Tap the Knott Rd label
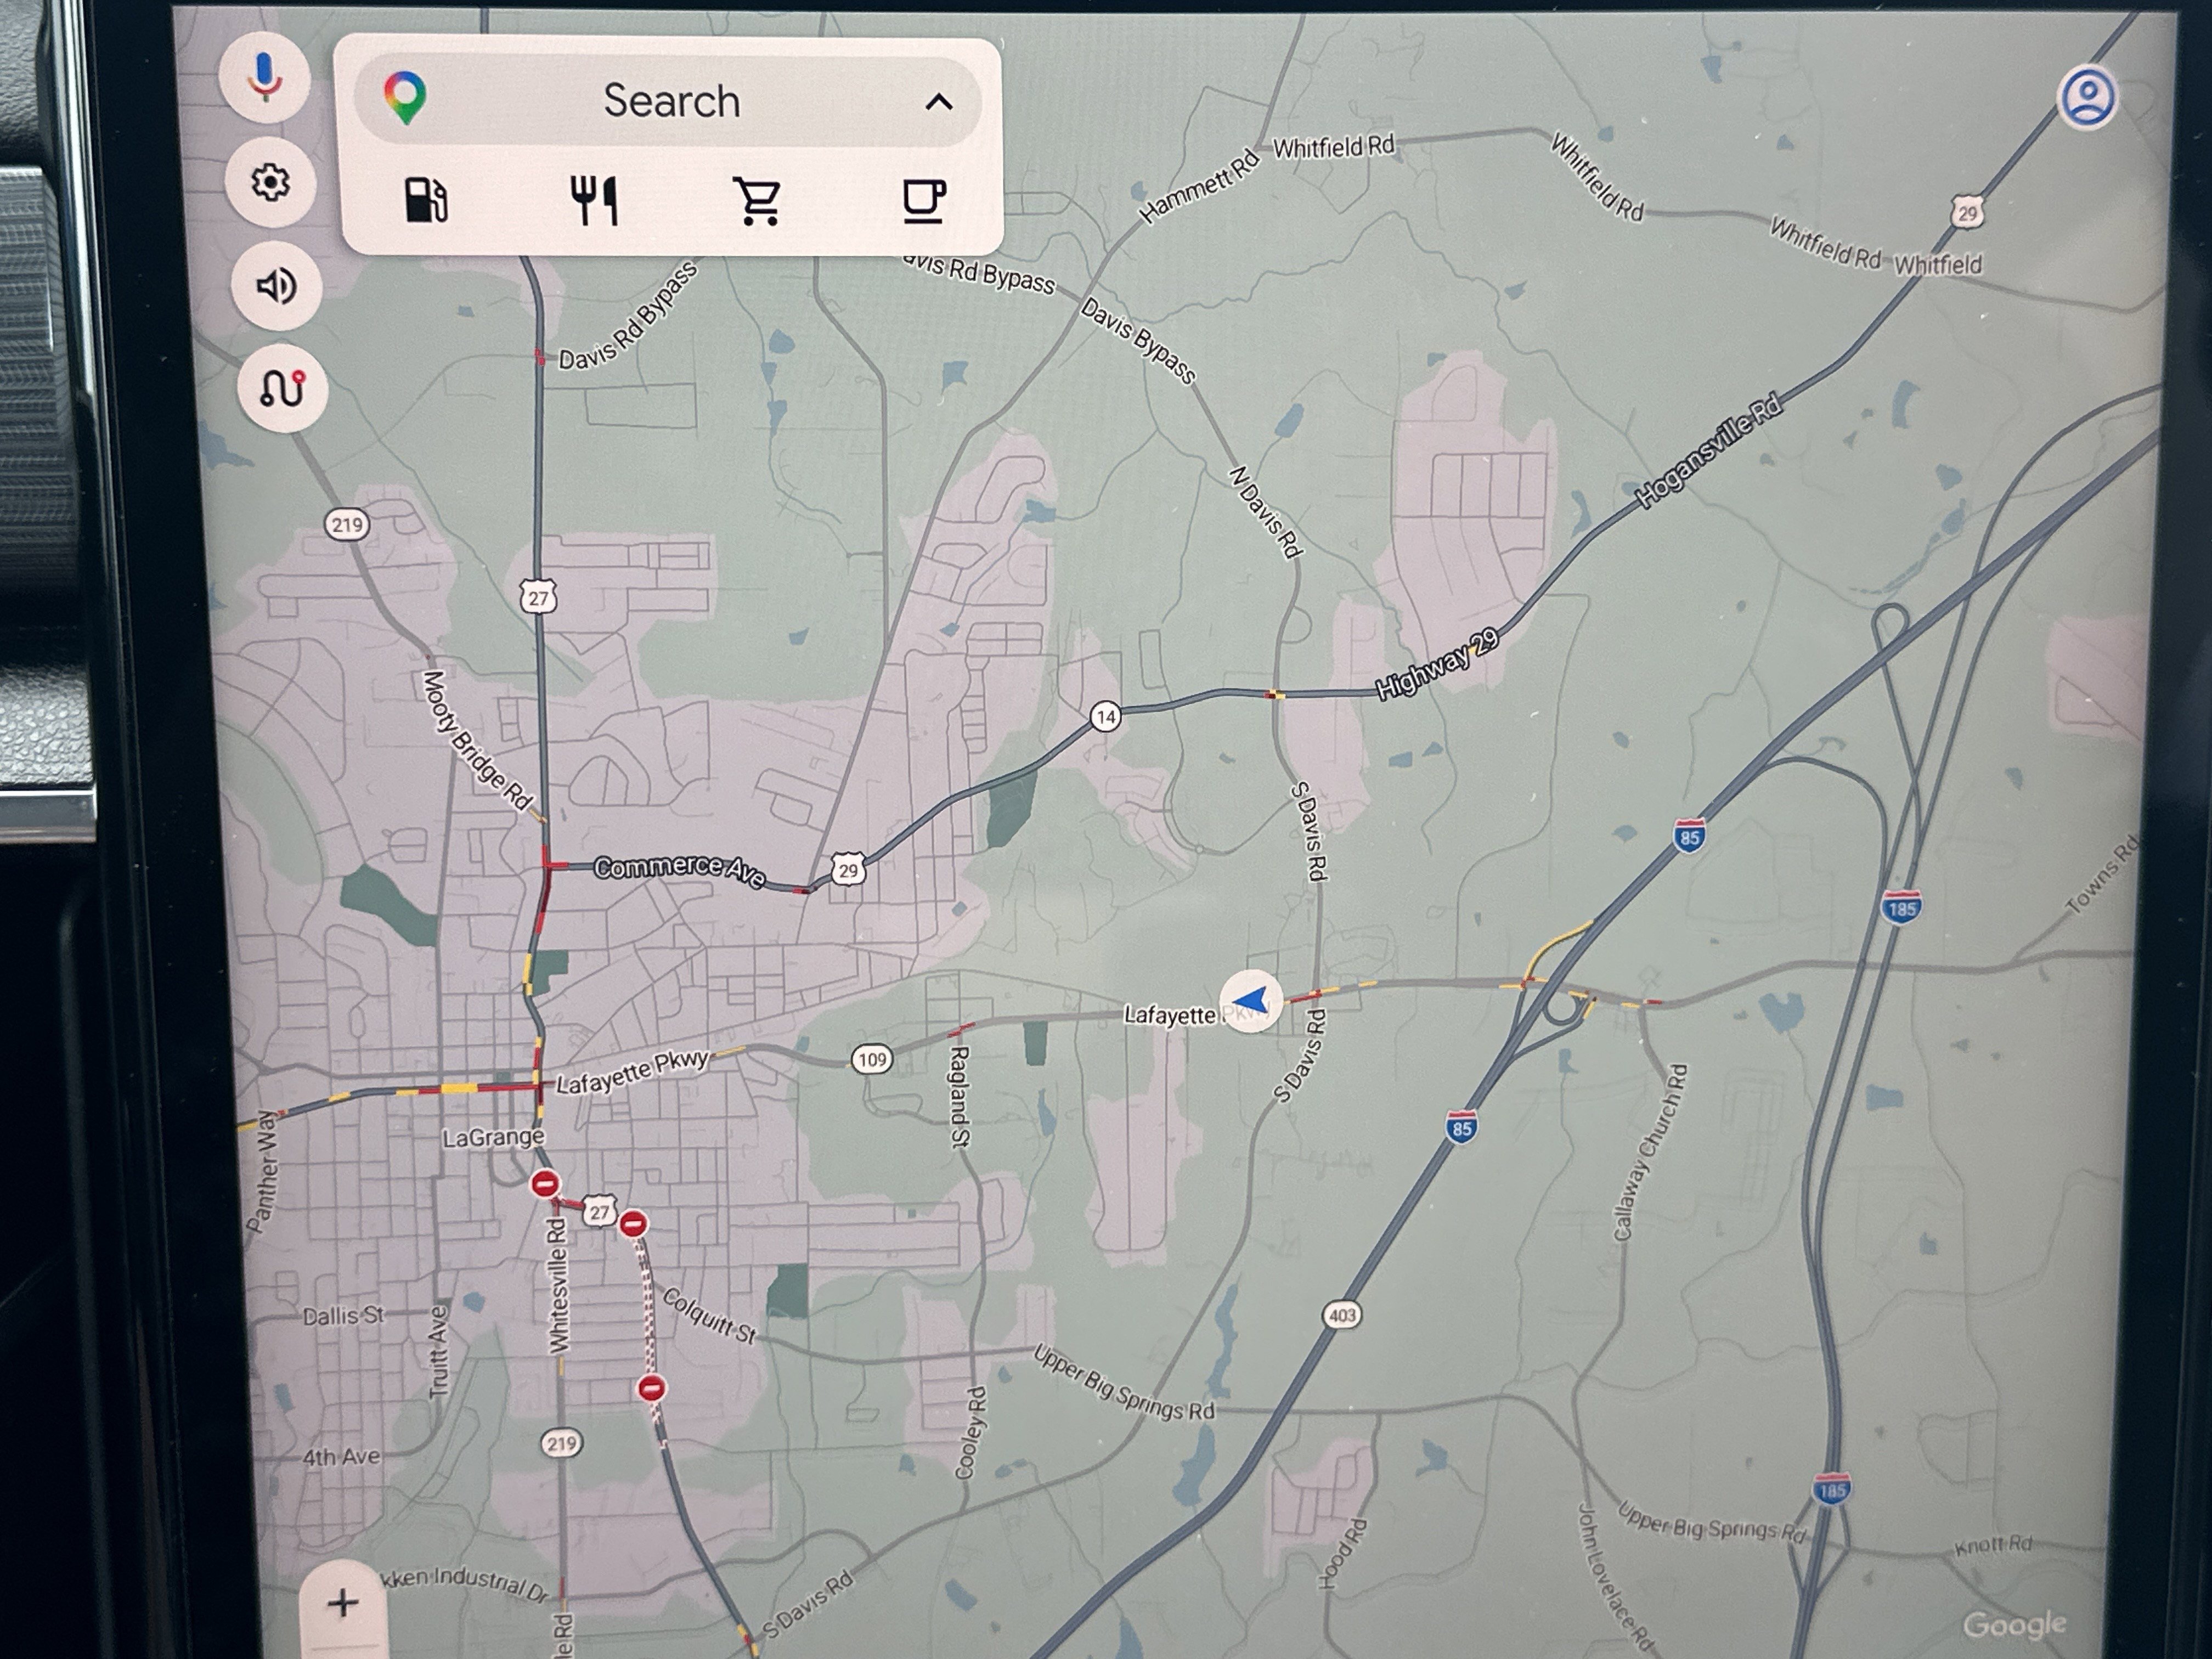2212x1659 pixels. pos(1993,1545)
